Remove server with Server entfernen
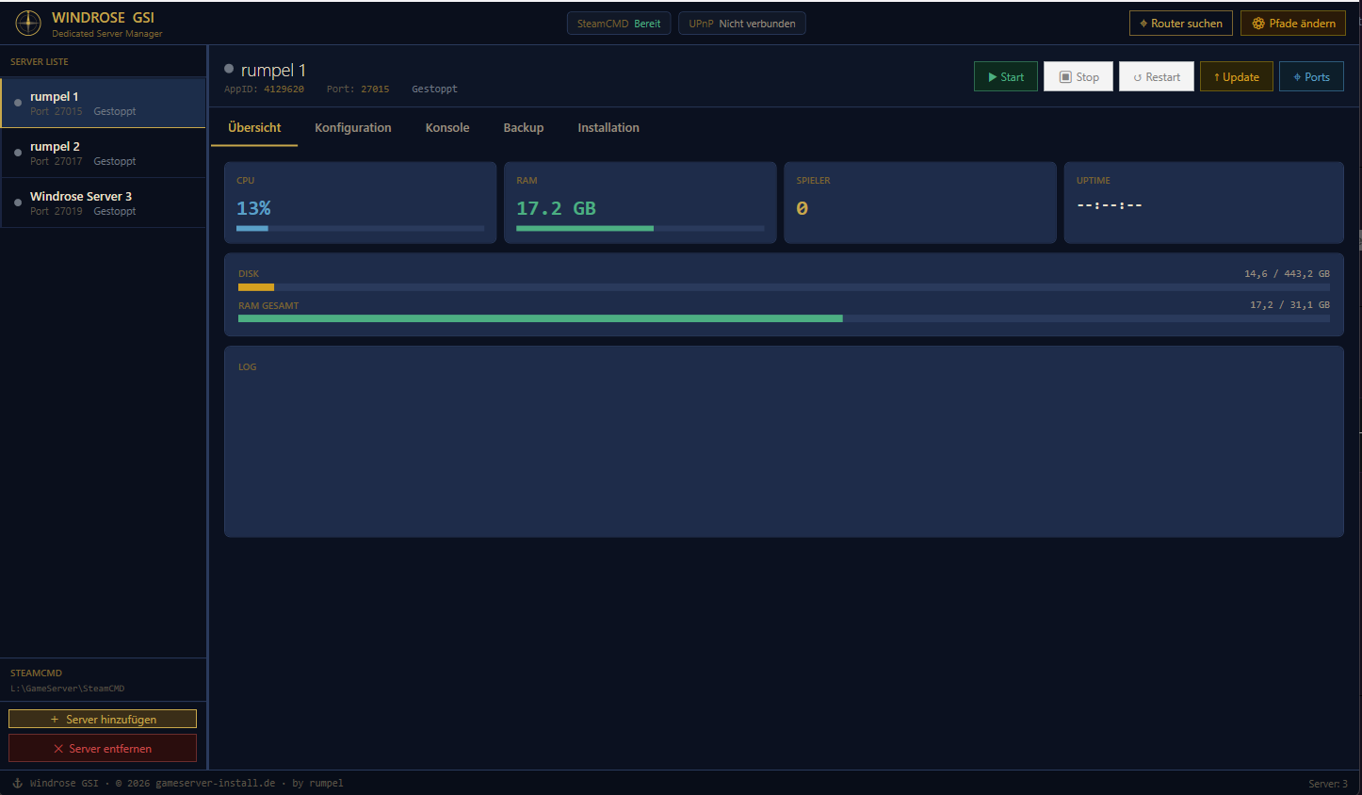Viewport: 1362px width, 795px height. click(x=103, y=748)
